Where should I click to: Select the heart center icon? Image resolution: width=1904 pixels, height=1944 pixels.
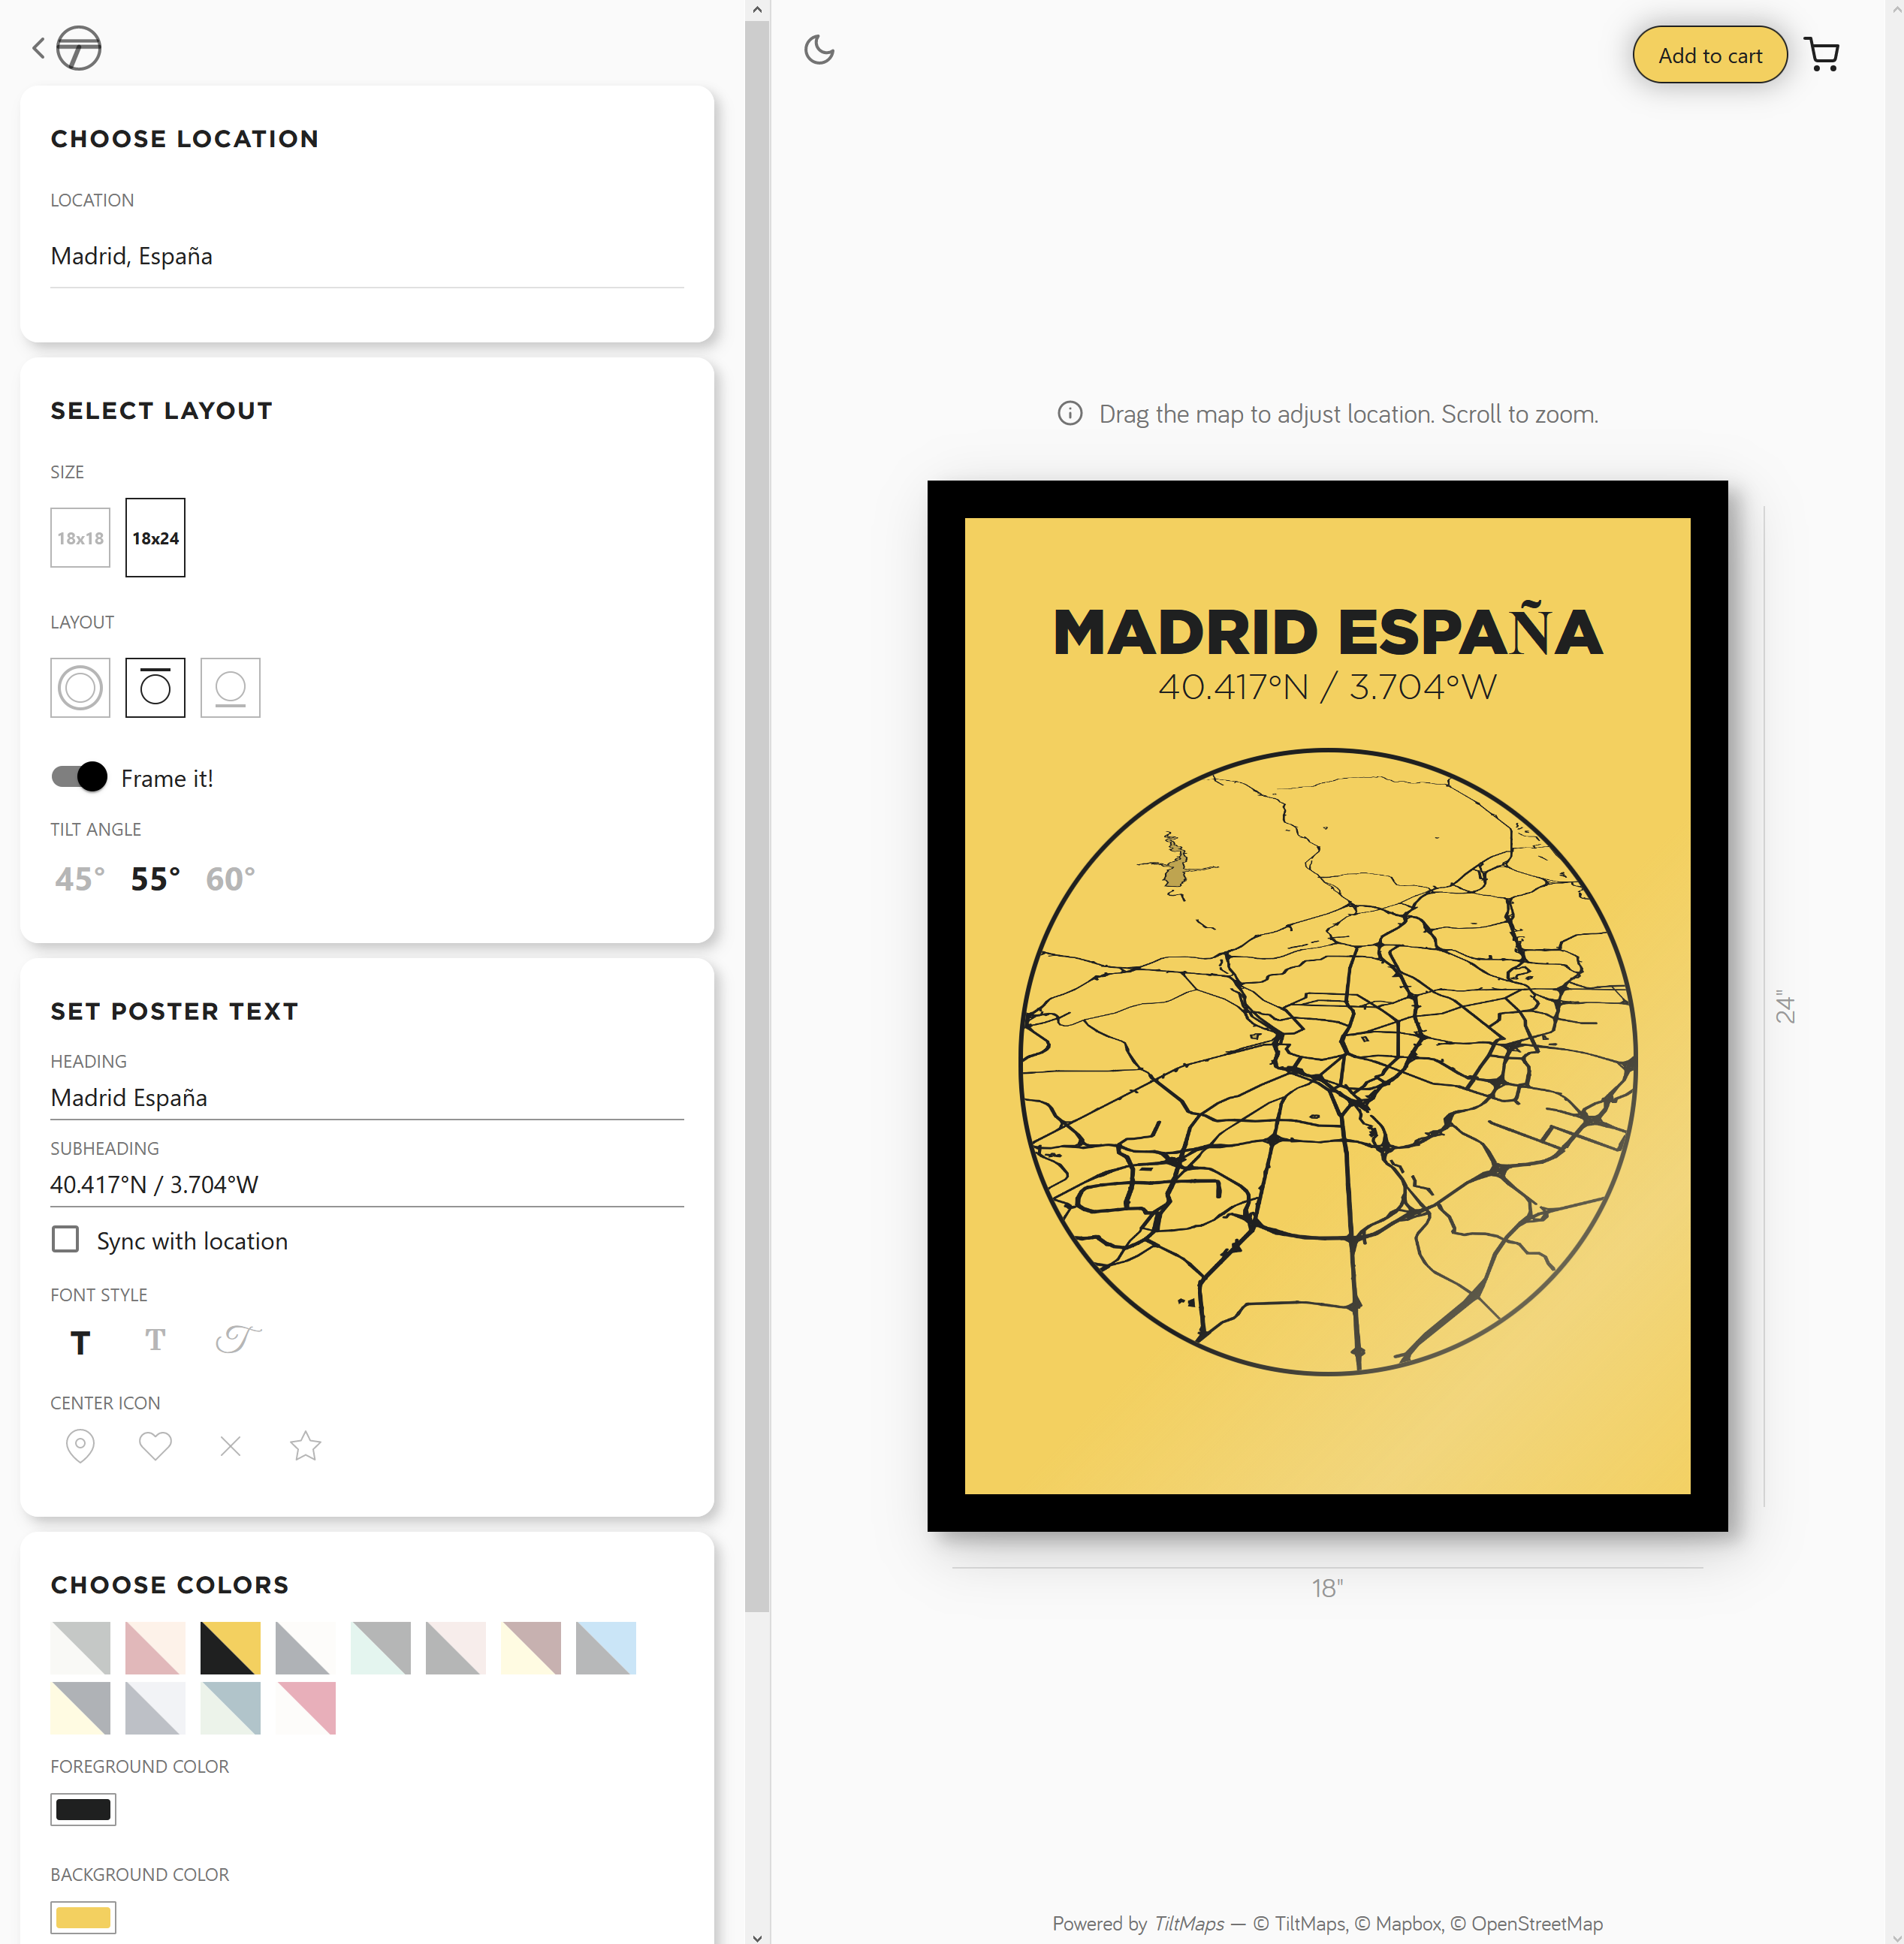pos(155,1445)
